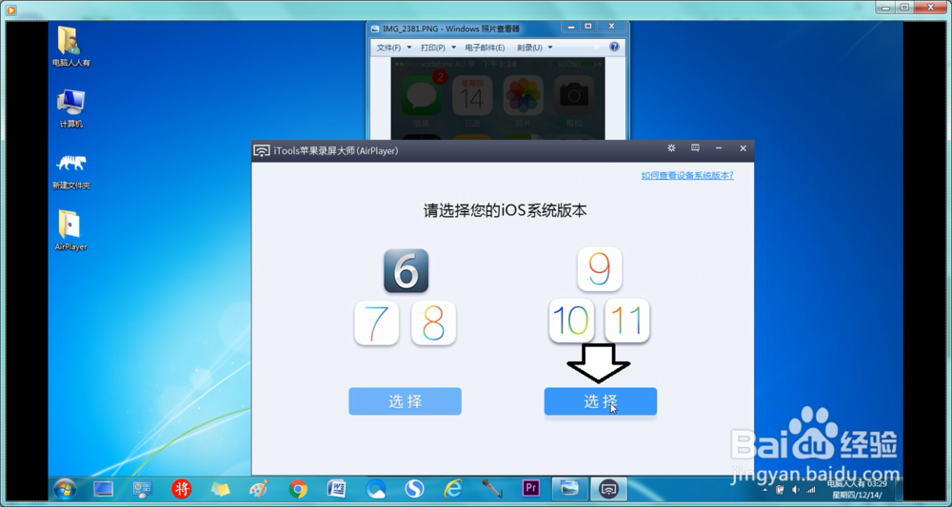The width and height of the screenshot is (952, 507).
Task: Click the taskbar clock showing 03:29
Action: 857,490
